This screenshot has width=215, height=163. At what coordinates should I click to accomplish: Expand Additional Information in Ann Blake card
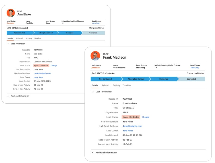pyautogui.click(x=8, y=96)
